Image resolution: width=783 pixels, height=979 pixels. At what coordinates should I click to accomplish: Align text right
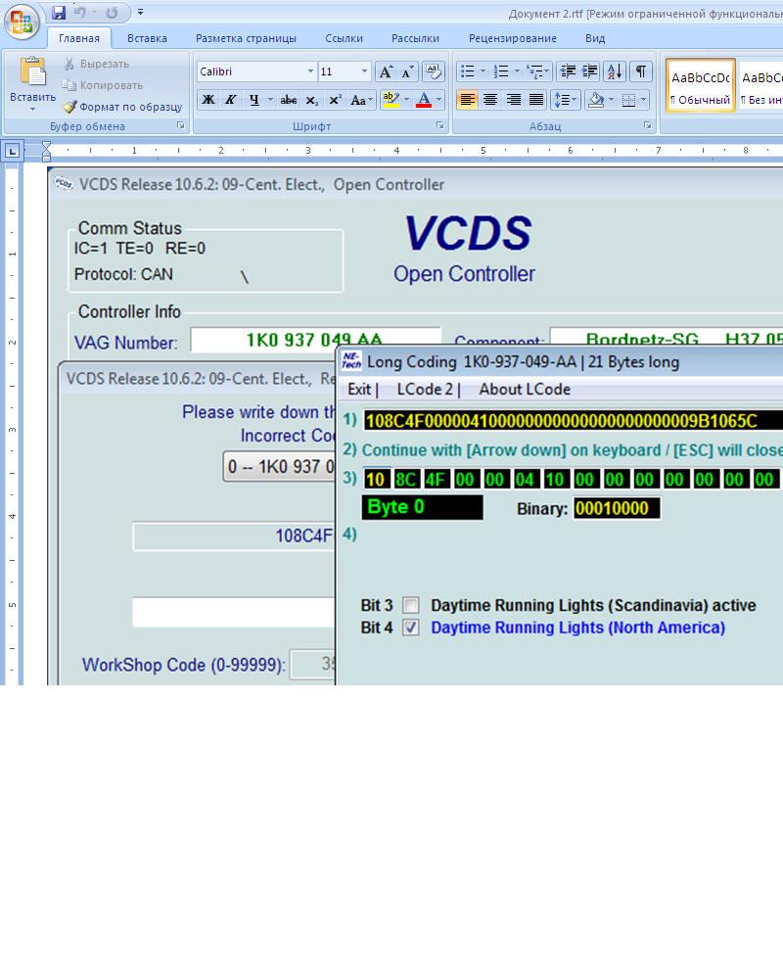point(513,100)
